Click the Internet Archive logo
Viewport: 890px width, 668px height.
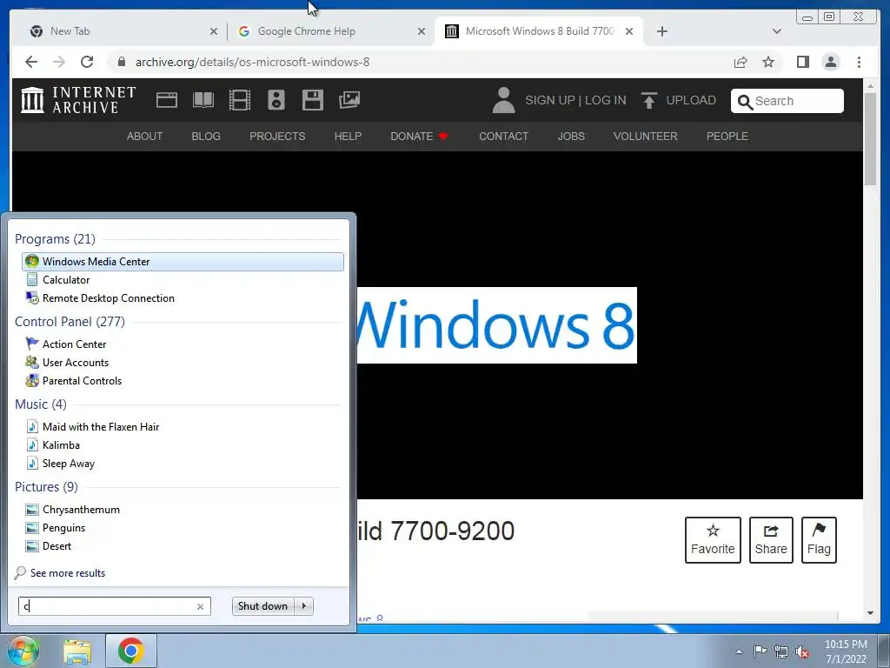[78, 100]
